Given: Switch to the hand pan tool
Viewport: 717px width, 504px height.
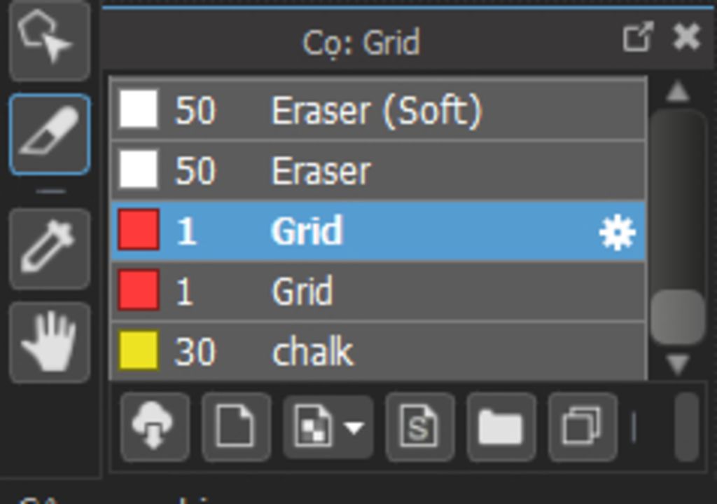Looking at the screenshot, I should point(49,342).
